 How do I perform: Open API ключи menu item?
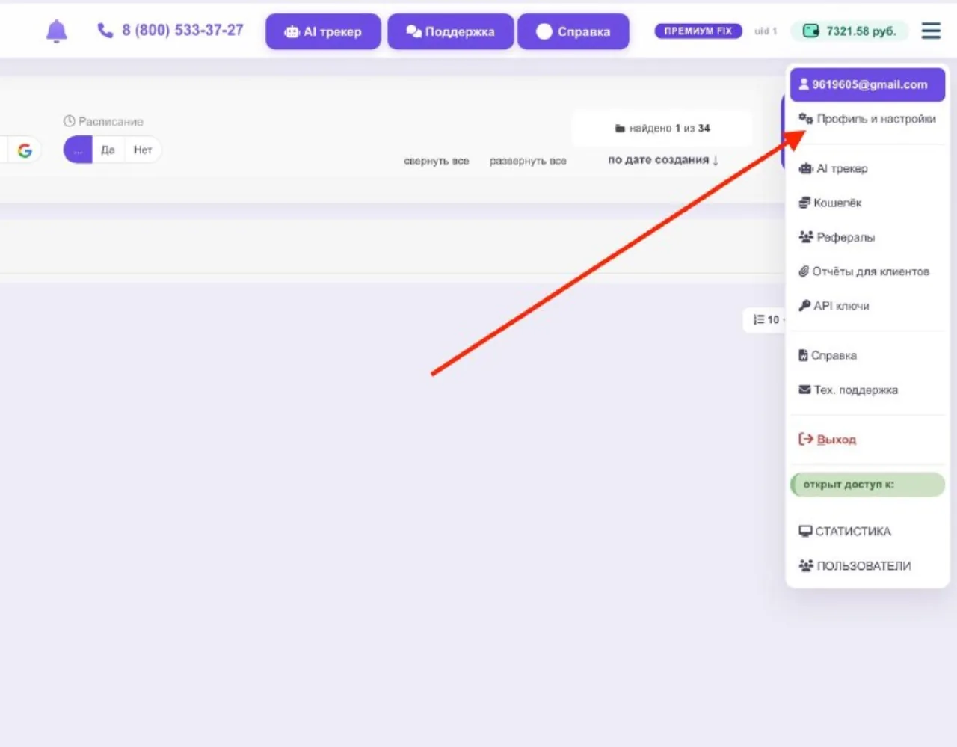pos(867,306)
